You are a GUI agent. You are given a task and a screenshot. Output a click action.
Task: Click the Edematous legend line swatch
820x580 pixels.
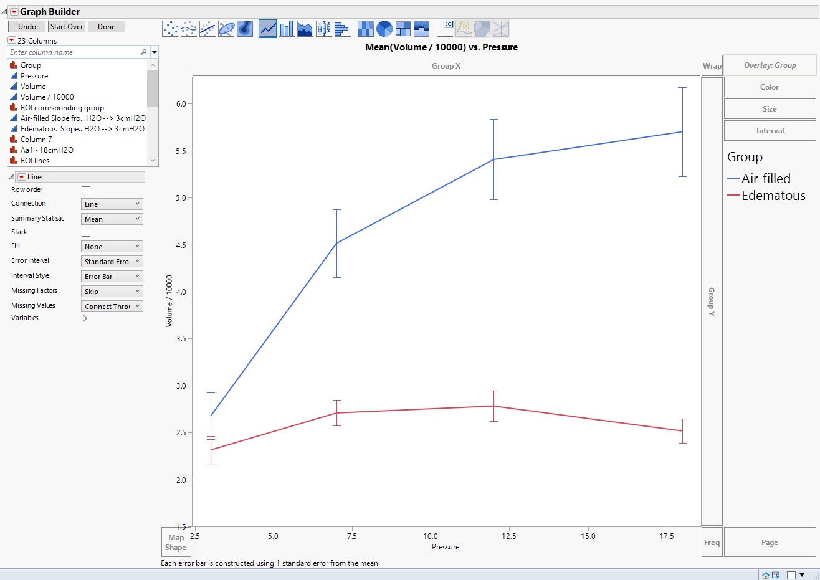(x=733, y=196)
